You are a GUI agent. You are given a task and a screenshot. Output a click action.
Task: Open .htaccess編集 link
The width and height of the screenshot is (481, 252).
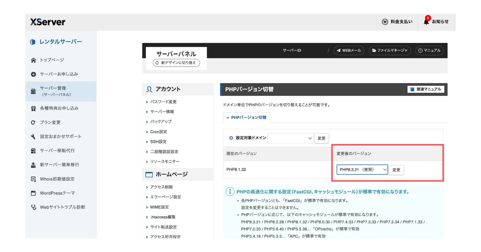pyautogui.click(x=163, y=217)
